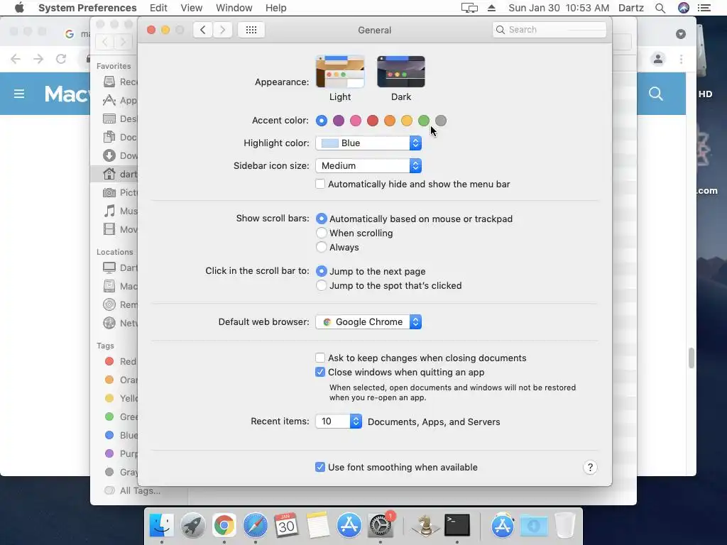The width and height of the screenshot is (727, 545).
Task: Open Google Chrome from the Dock
Action: [x=224, y=525]
